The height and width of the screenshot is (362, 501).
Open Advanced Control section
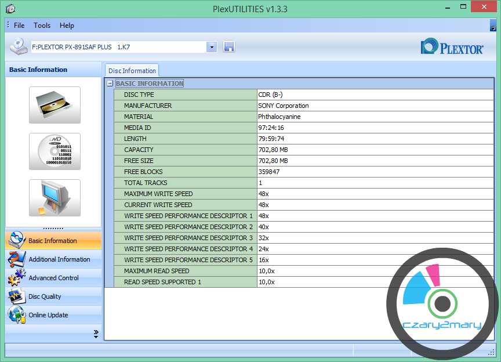(53, 278)
